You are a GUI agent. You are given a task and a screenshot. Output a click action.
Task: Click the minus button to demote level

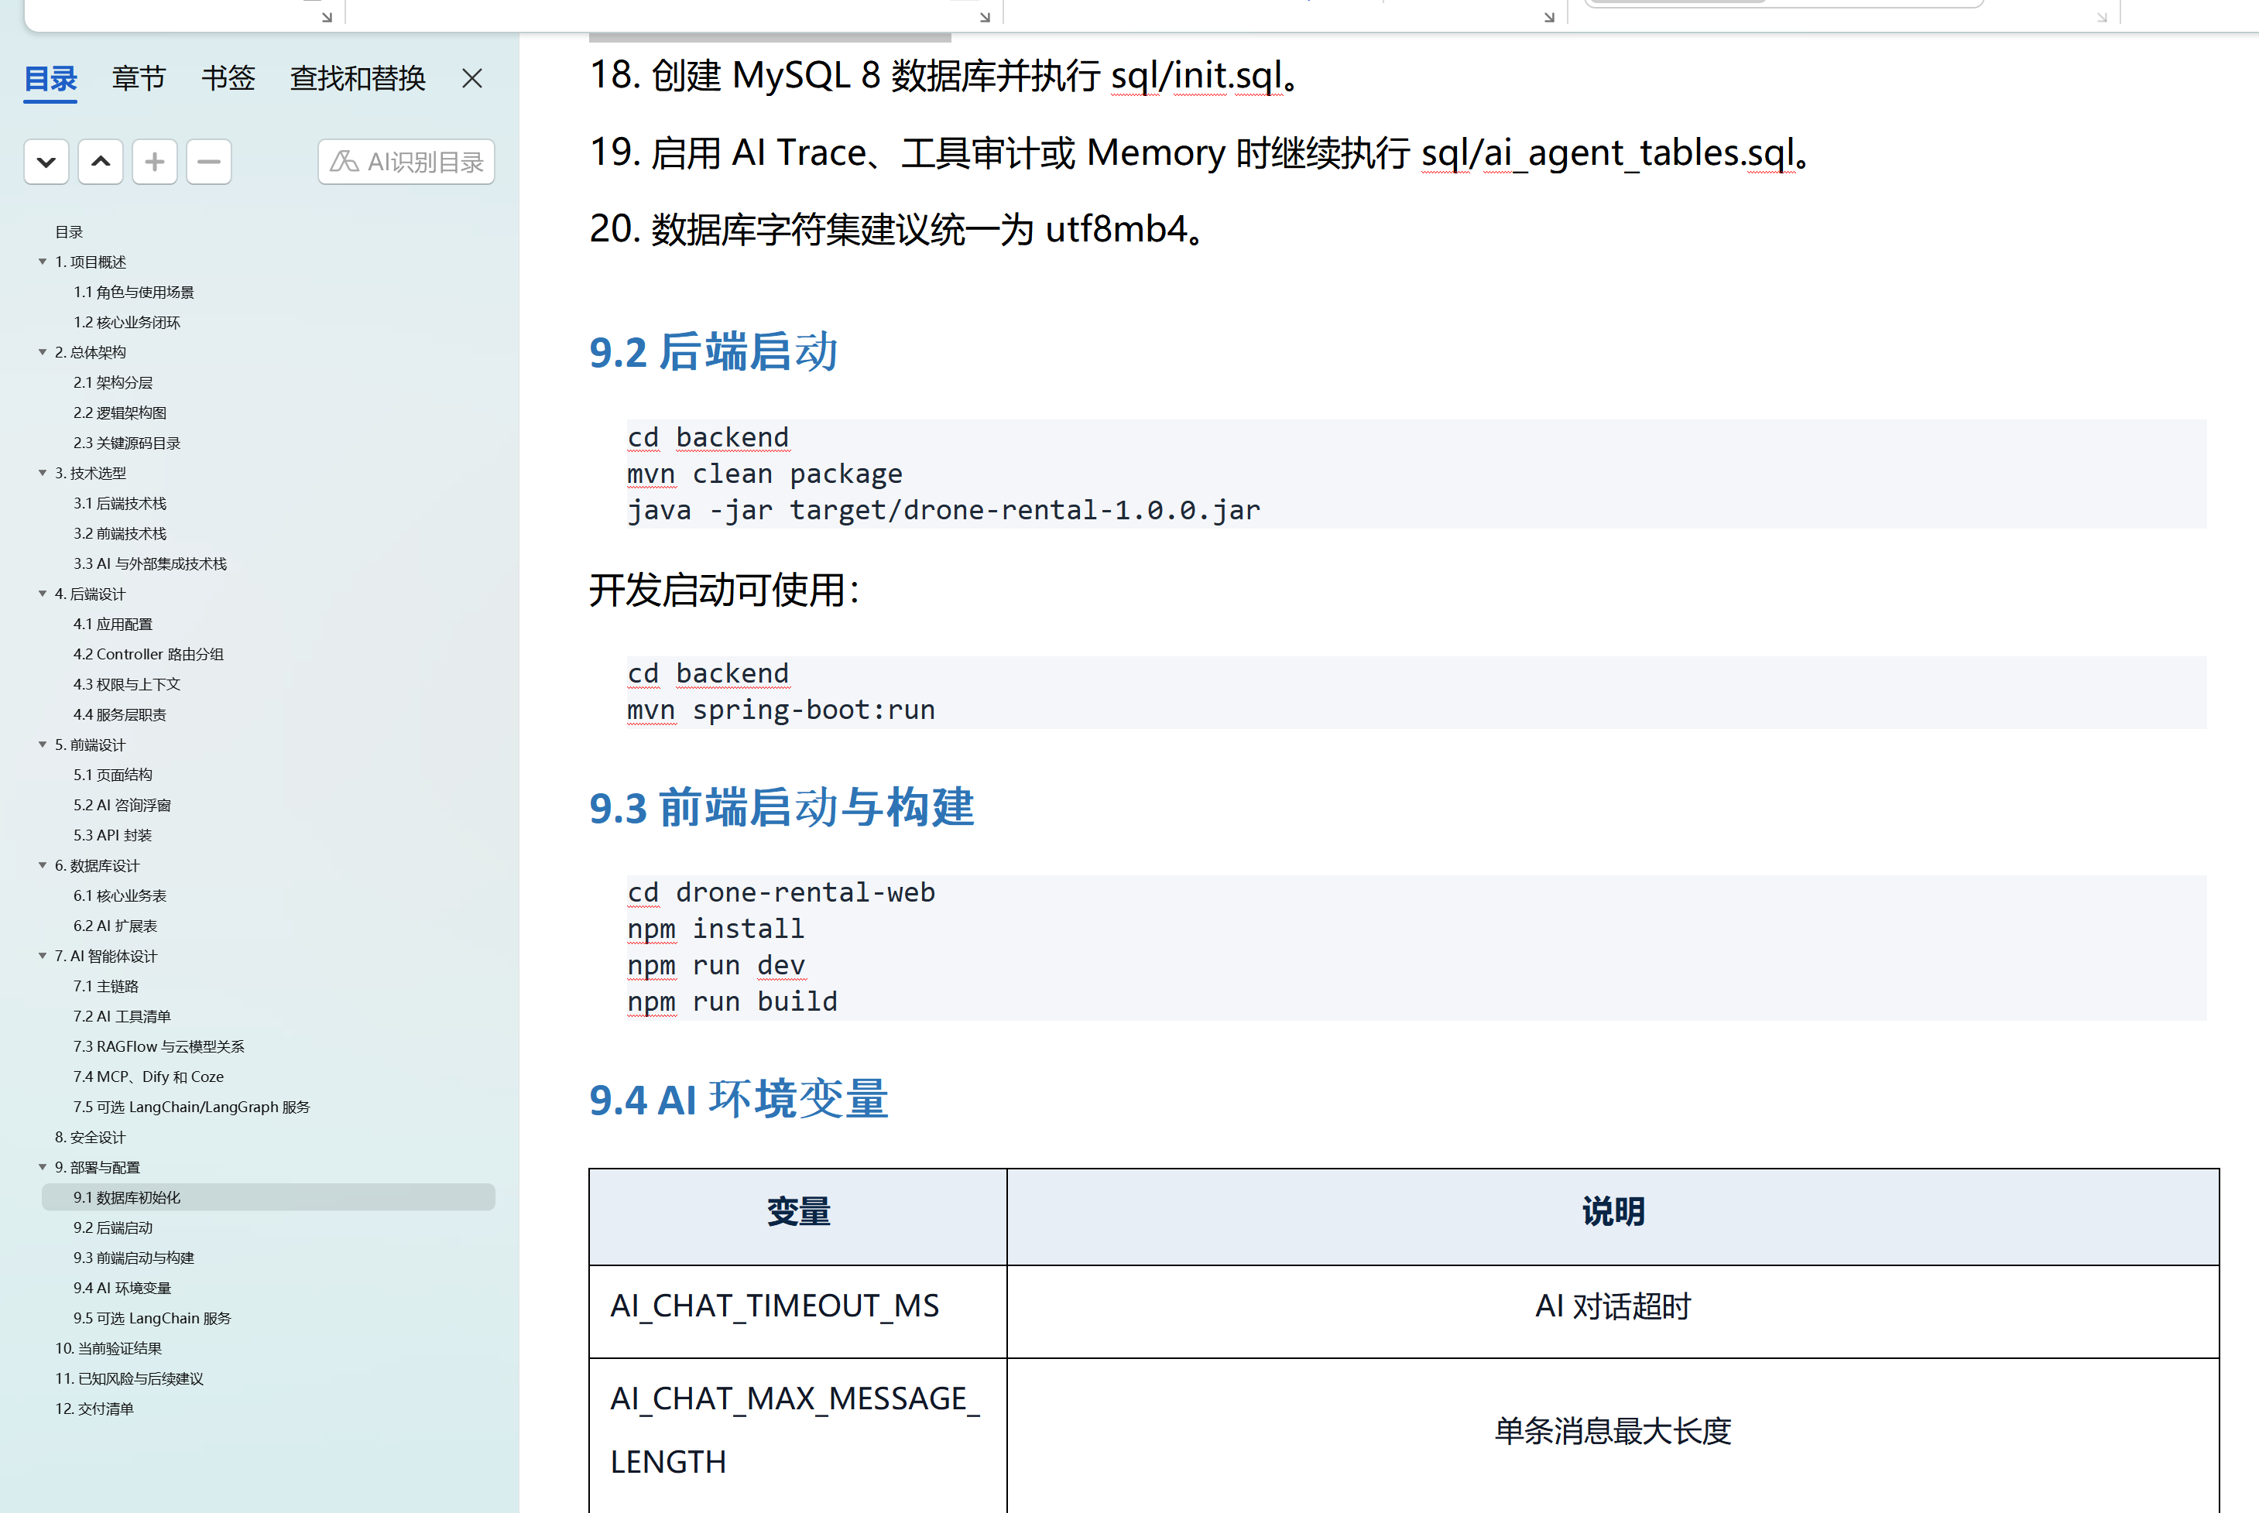tap(208, 162)
